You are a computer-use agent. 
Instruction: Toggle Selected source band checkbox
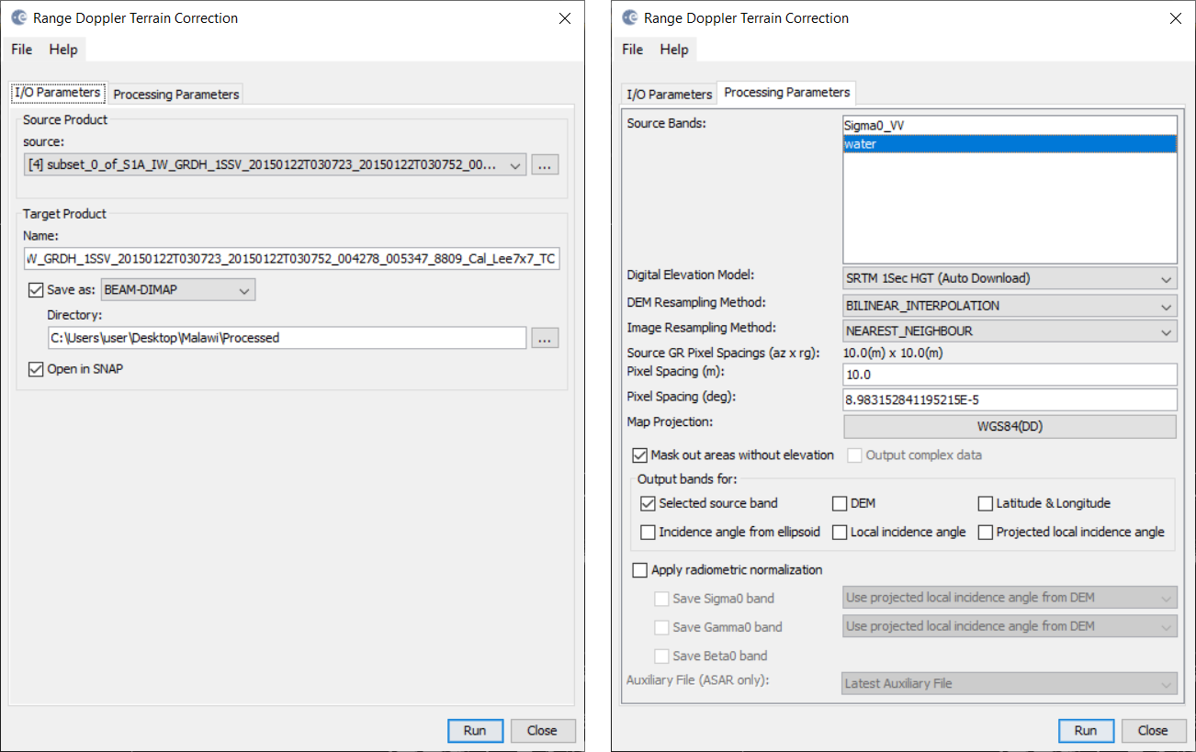[x=648, y=503]
